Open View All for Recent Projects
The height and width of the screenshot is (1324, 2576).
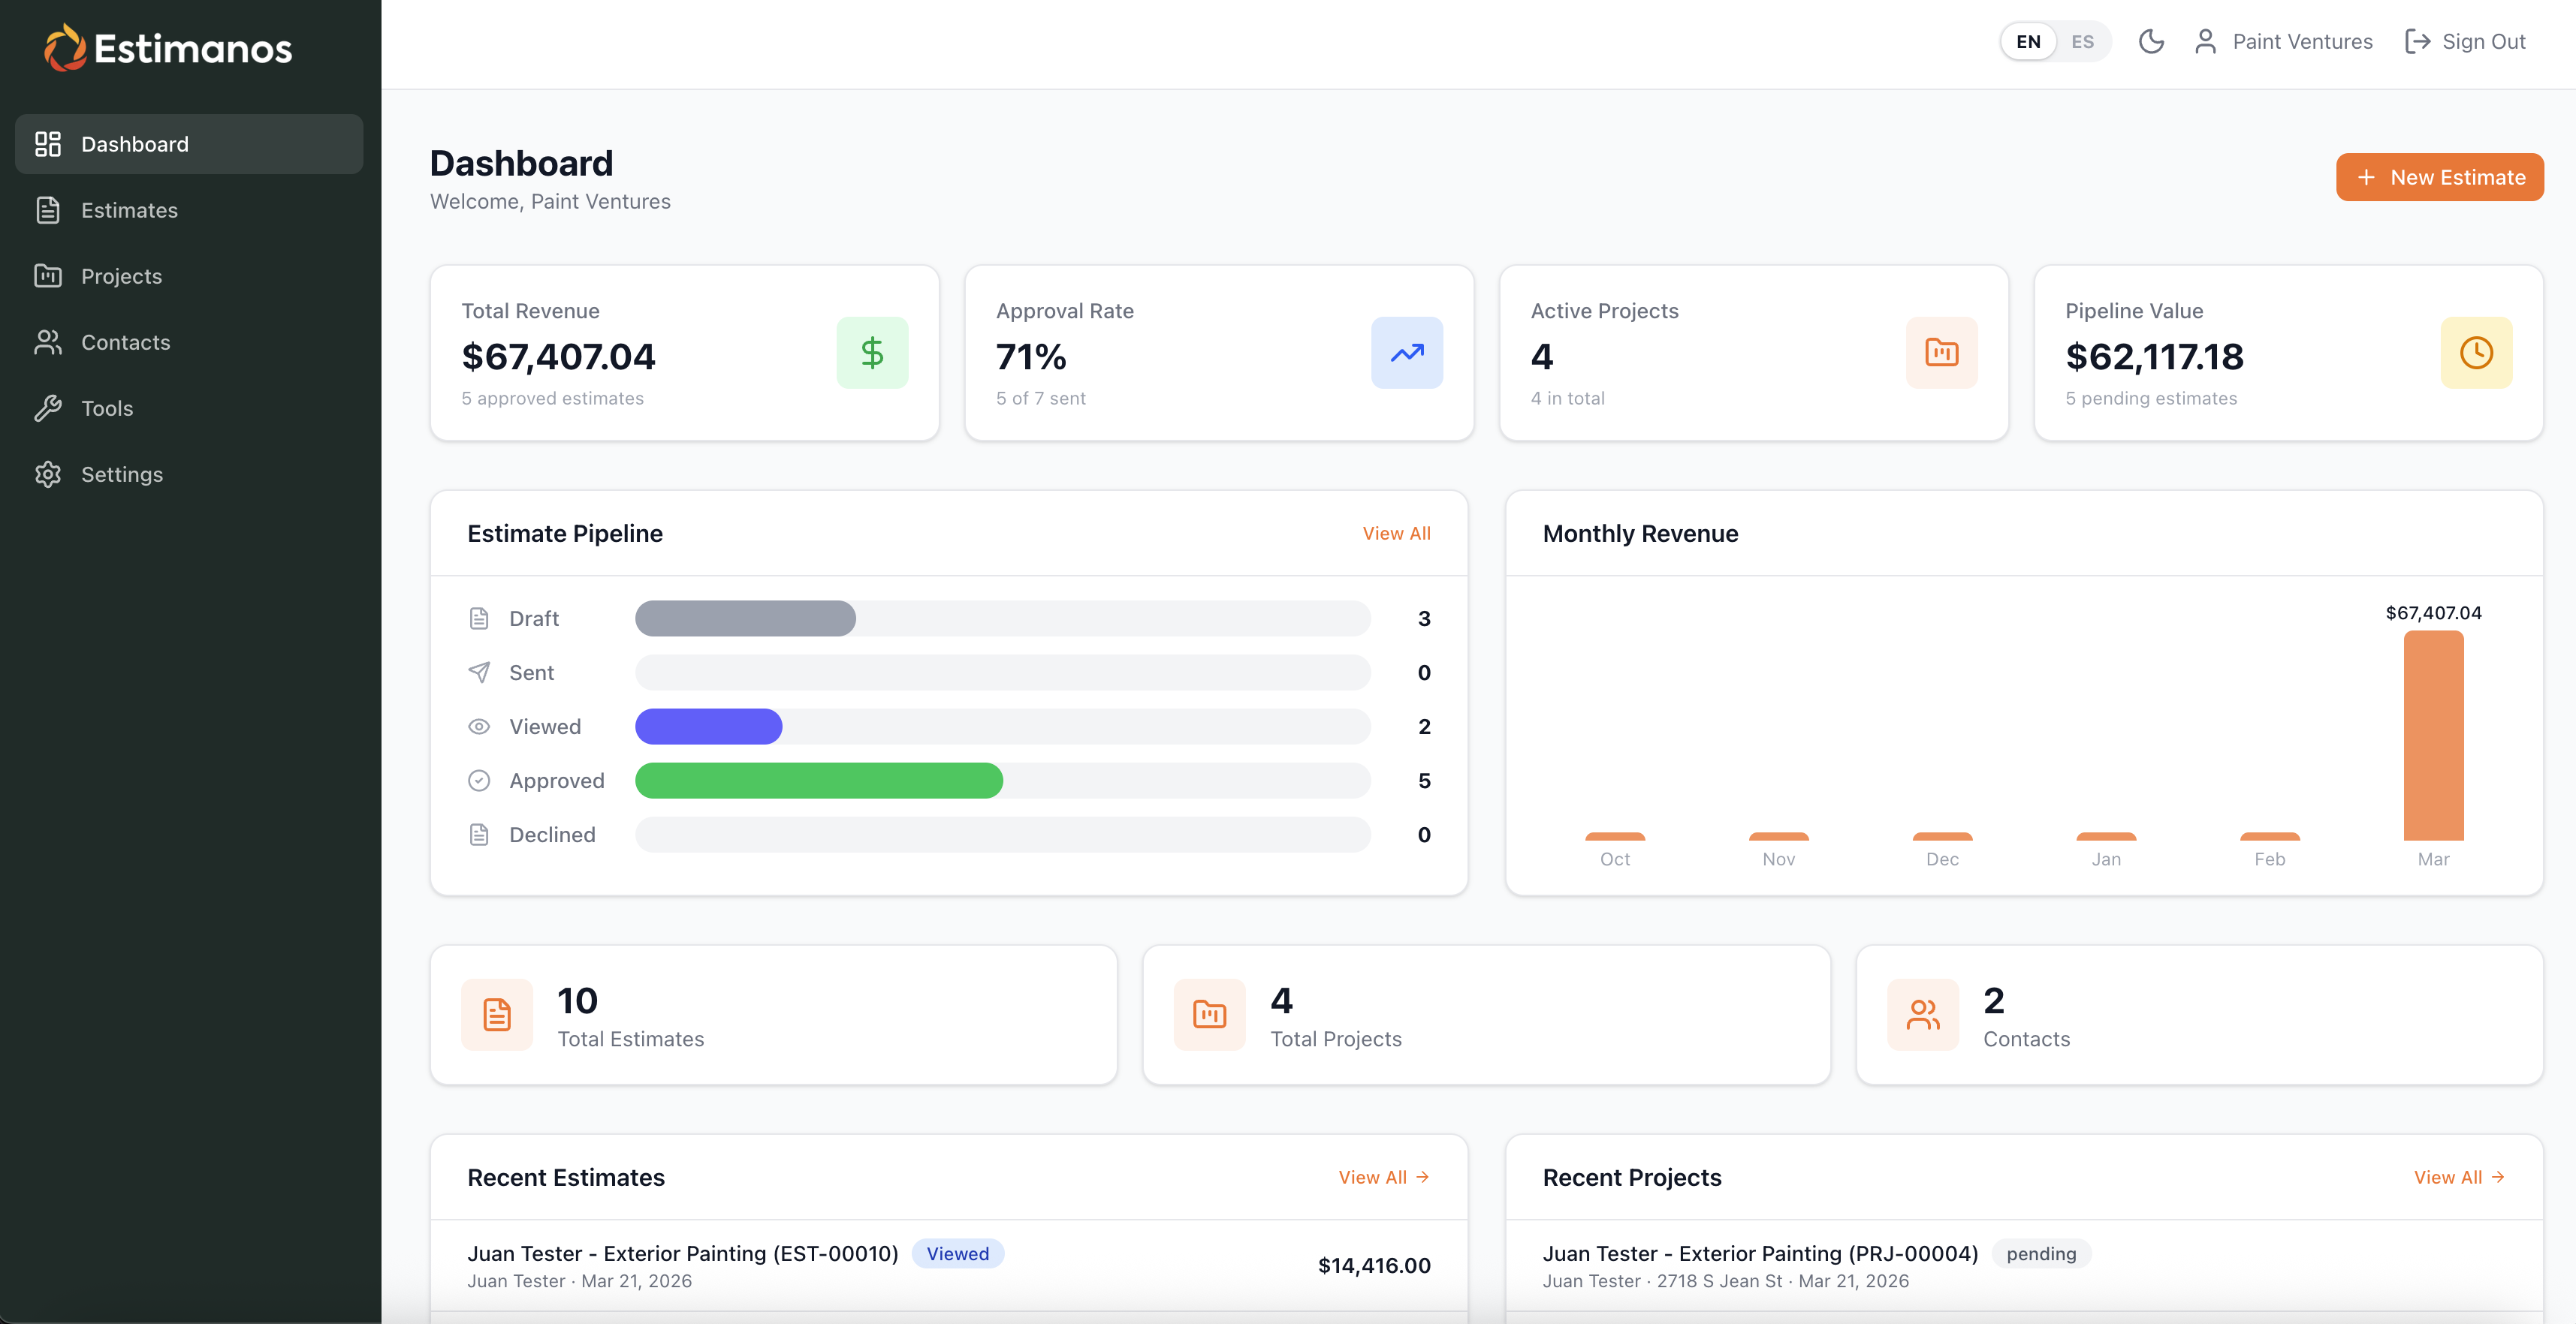pos(2459,1176)
